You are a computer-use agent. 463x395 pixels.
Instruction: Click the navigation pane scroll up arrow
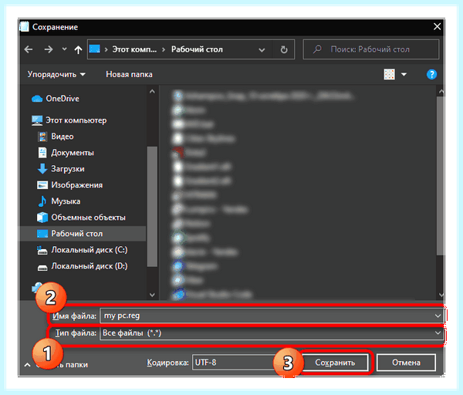[152, 92]
